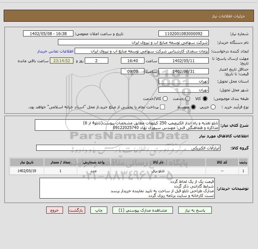Choose the جزیی purchase type option
Viewport: 258px width, 249px height.
(x=213, y=107)
